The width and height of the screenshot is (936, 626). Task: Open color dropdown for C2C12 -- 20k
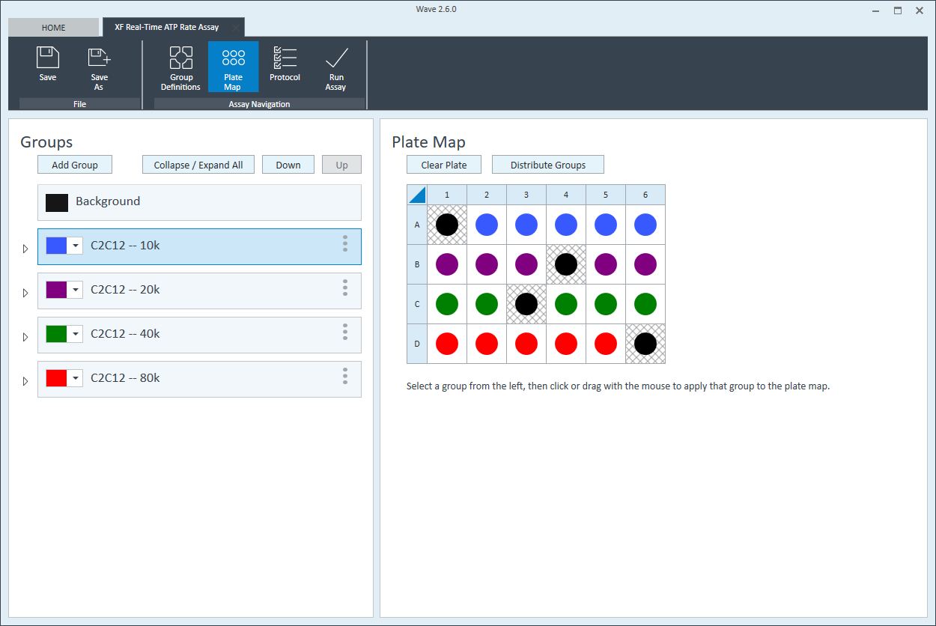coord(76,290)
